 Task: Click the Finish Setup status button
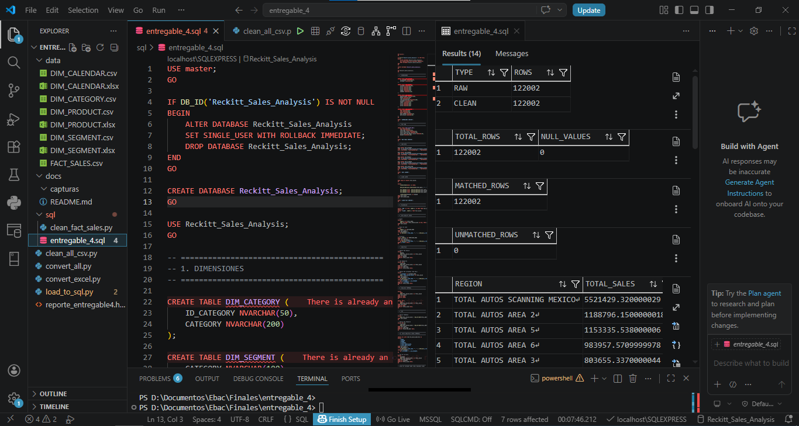(x=342, y=420)
